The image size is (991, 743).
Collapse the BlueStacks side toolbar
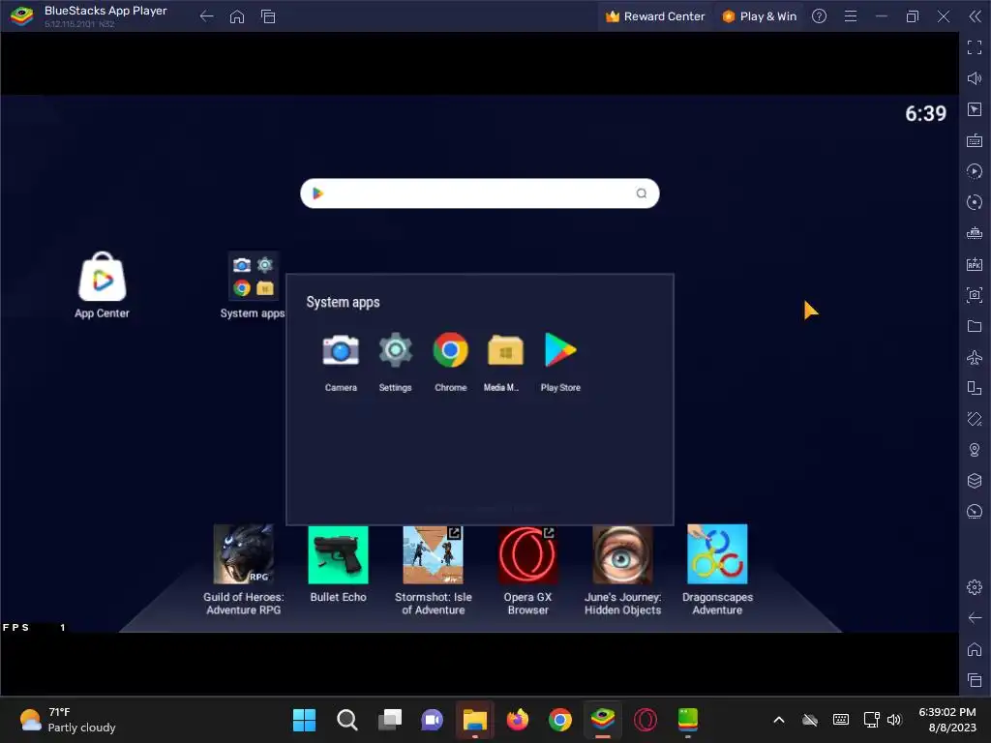click(975, 16)
